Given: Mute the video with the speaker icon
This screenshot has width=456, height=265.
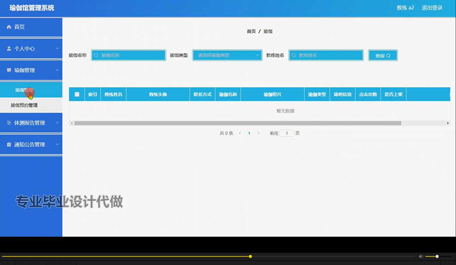Looking at the screenshot, I should pyautogui.click(x=421, y=256).
